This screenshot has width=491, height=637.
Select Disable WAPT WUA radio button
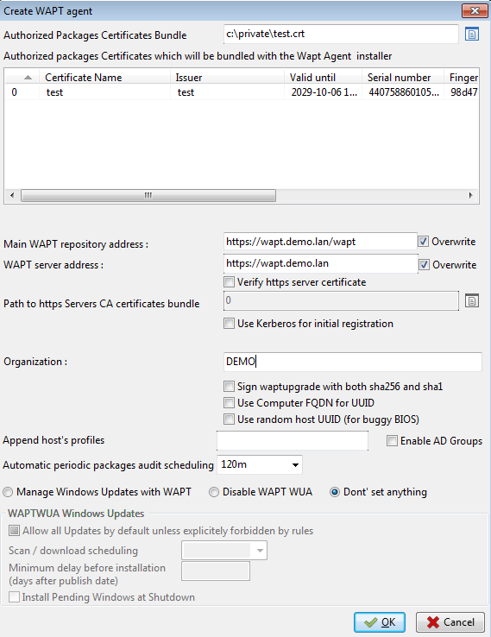214,492
